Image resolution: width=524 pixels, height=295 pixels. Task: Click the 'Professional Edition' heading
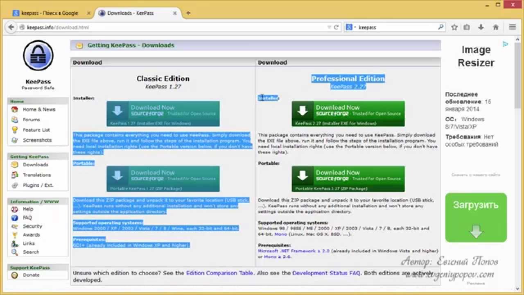[348, 79]
